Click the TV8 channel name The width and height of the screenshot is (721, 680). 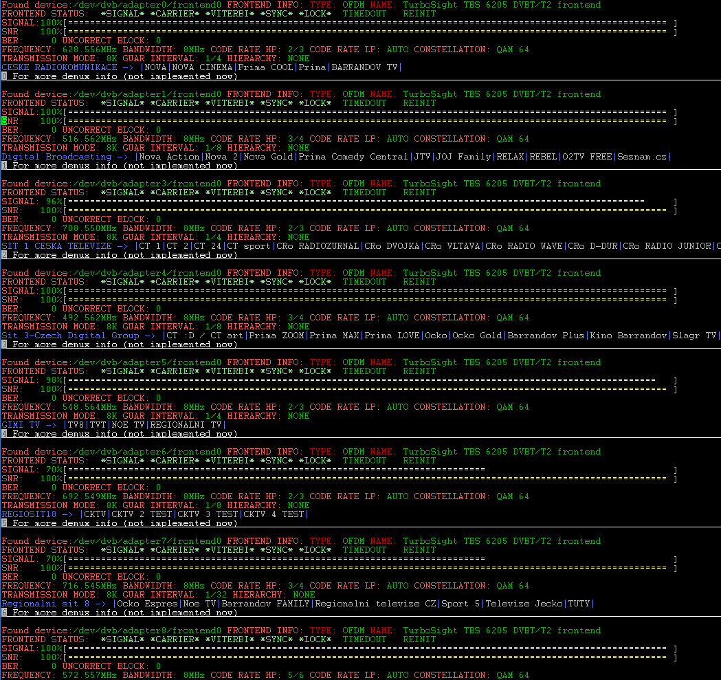click(x=76, y=425)
